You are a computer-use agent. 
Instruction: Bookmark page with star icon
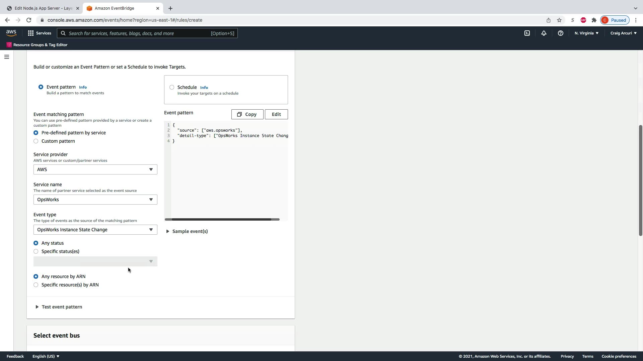coord(559,20)
